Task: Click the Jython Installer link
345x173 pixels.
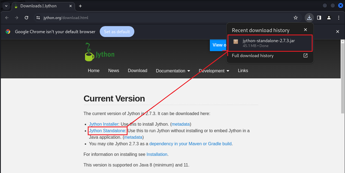Action: point(104,124)
